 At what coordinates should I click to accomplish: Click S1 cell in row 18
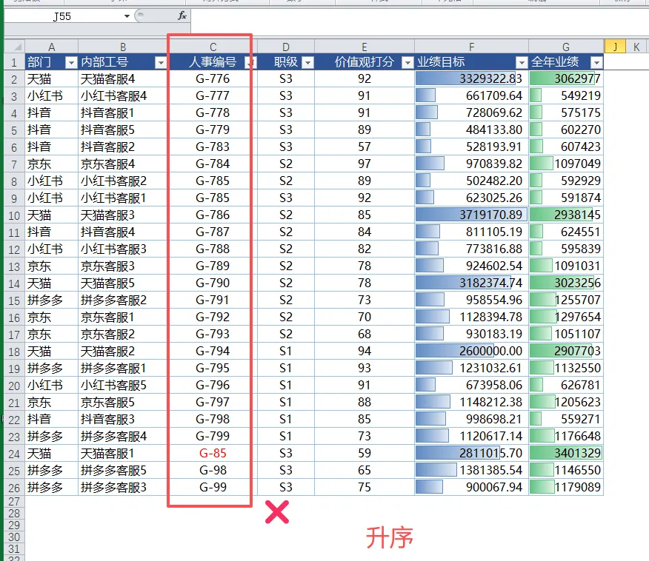click(285, 351)
